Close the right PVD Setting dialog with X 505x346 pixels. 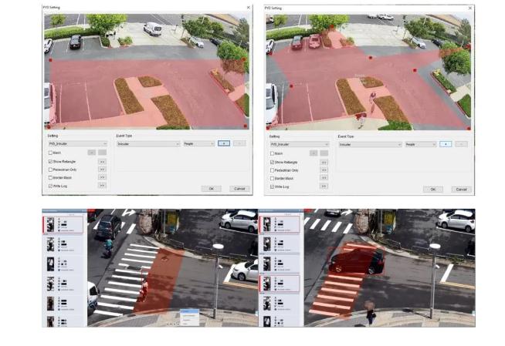coord(469,8)
